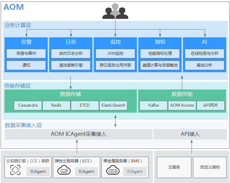Click the BMS bare metal server icon
This screenshot has height=183, width=230.
tap(113, 171)
